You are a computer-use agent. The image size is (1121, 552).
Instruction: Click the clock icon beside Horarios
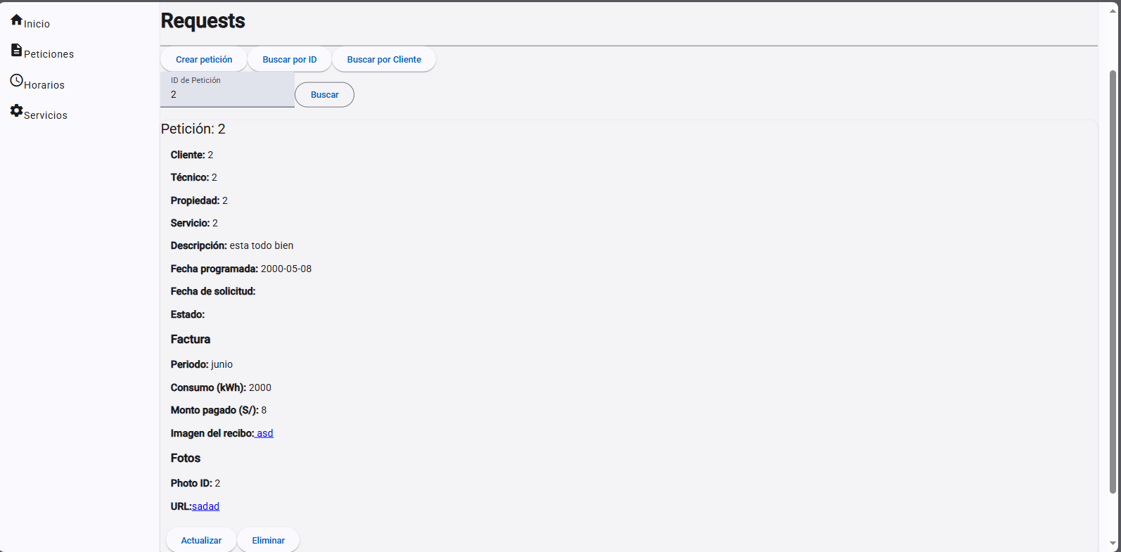tap(16, 81)
